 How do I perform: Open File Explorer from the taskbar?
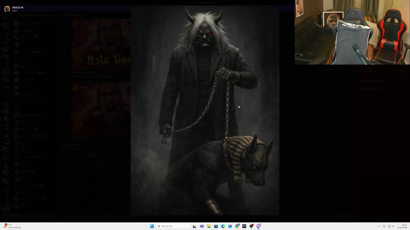coord(209,226)
